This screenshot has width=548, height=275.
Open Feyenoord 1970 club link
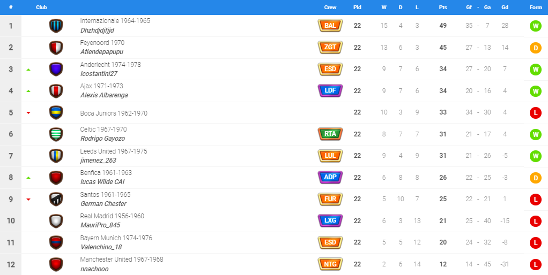point(102,42)
